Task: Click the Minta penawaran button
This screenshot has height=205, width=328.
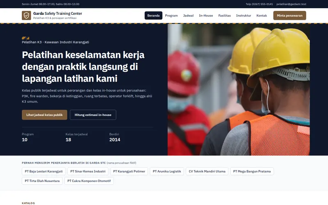Action: [289, 16]
